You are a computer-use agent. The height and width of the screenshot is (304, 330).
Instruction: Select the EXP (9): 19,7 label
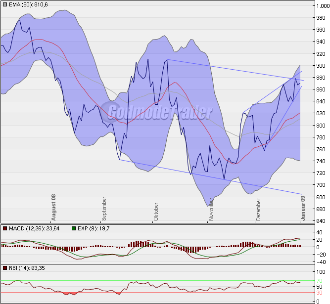[x=94, y=228]
